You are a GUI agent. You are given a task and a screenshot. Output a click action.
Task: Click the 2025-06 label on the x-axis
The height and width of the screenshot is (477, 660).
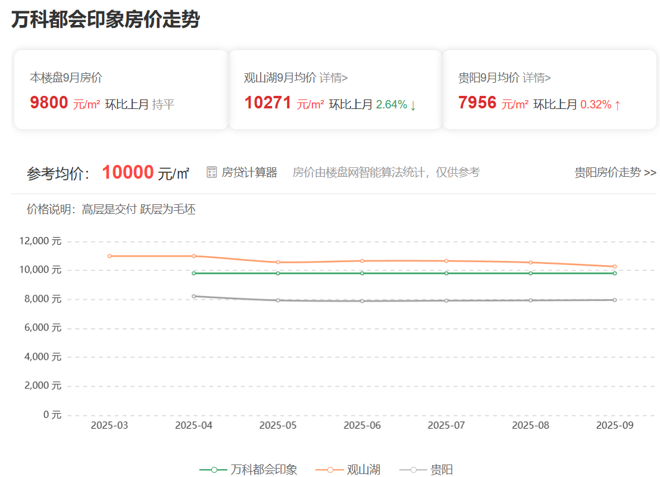coord(362,425)
